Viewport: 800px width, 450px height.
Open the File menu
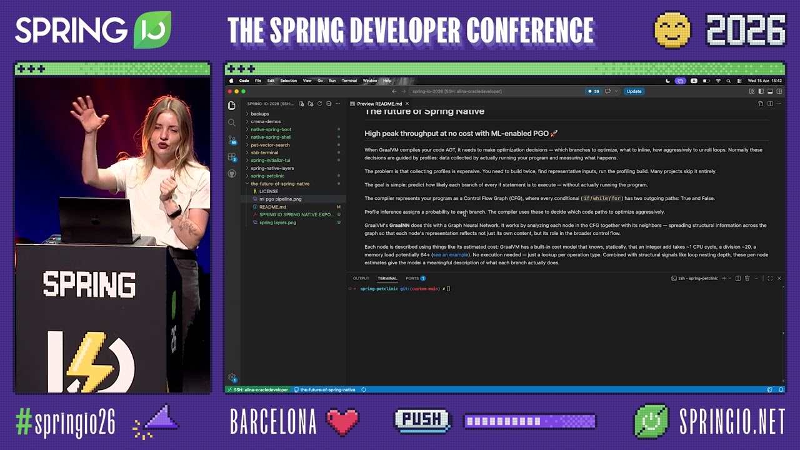pyautogui.click(x=258, y=81)
